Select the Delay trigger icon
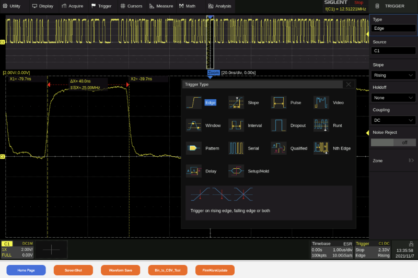The width and height of the screenshot is (418, 278). [x=193, y=171]
